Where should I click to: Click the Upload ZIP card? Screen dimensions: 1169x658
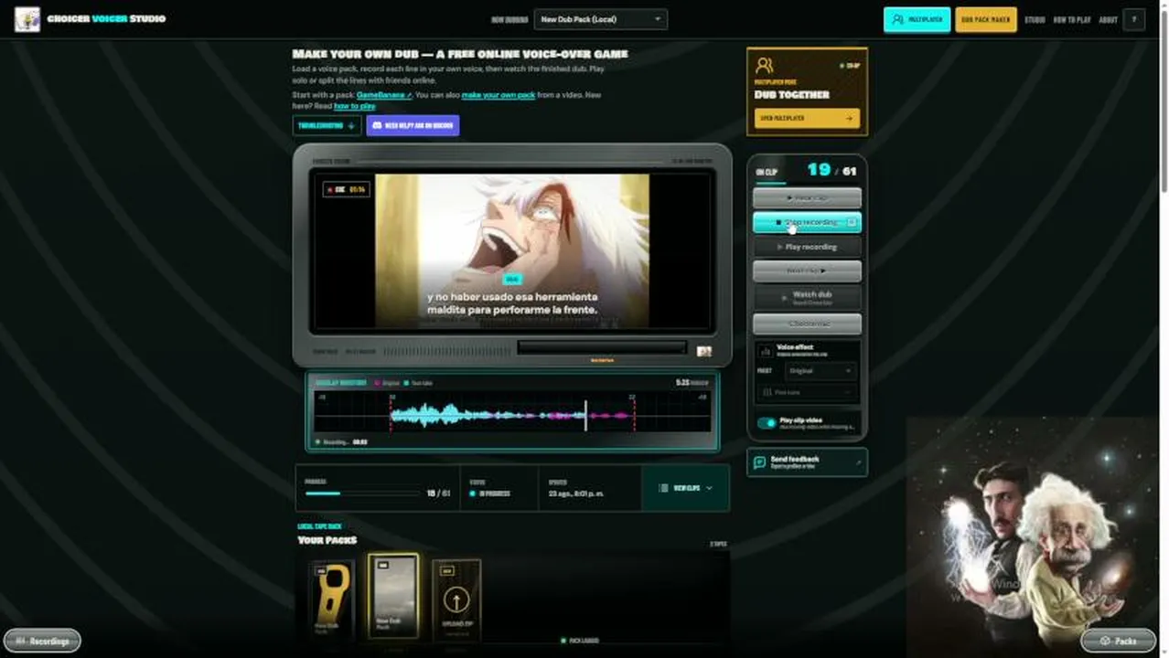tap(456, 598)
